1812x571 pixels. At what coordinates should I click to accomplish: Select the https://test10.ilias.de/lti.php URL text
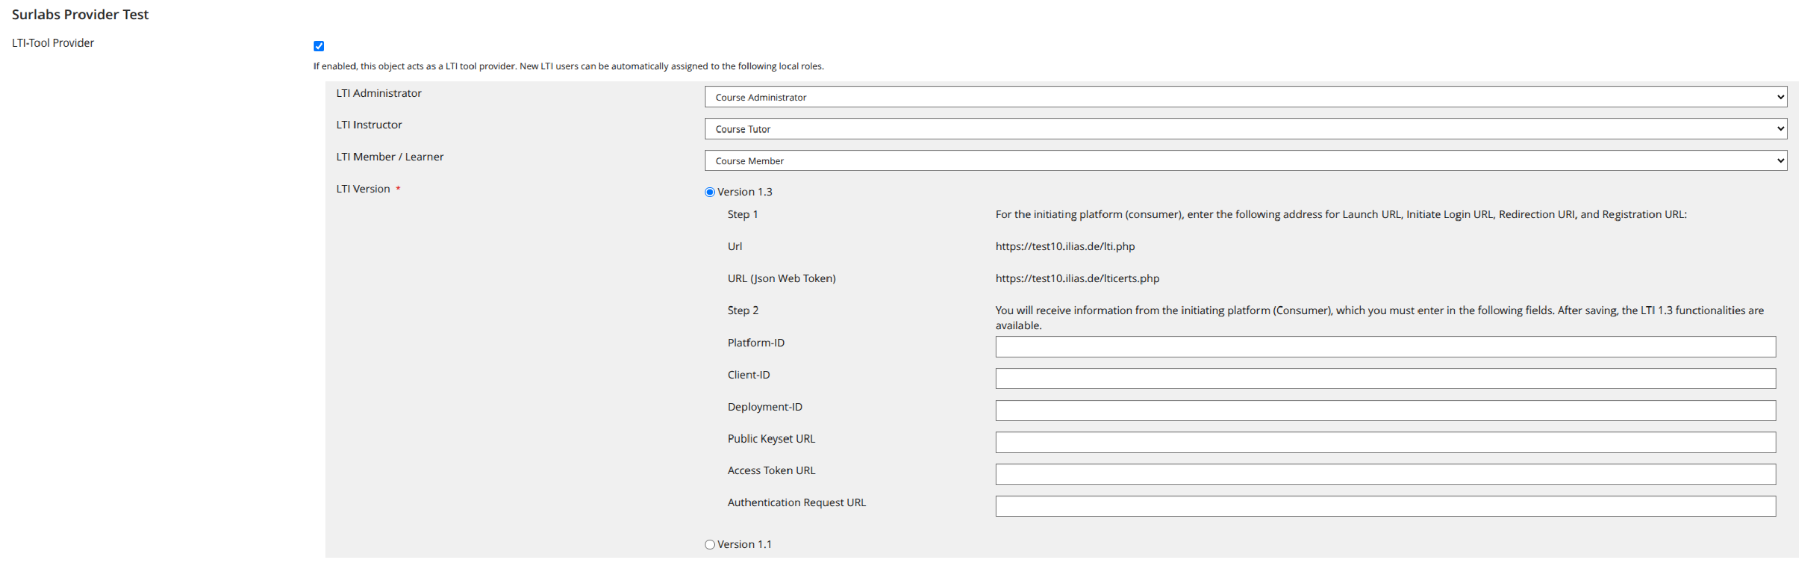pyautogui.click(x=1065, y=246)
